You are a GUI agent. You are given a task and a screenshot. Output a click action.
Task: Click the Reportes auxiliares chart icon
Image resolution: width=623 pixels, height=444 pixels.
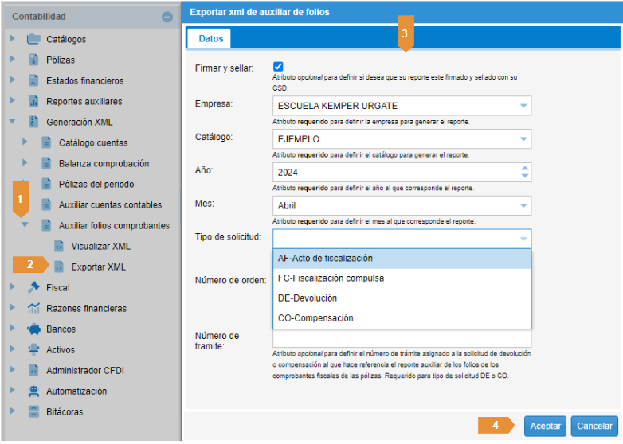click(33, 101)
